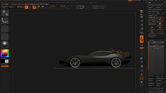Click the Actual size icon
This screenshot has height=93, width=166.
(142, 25)
